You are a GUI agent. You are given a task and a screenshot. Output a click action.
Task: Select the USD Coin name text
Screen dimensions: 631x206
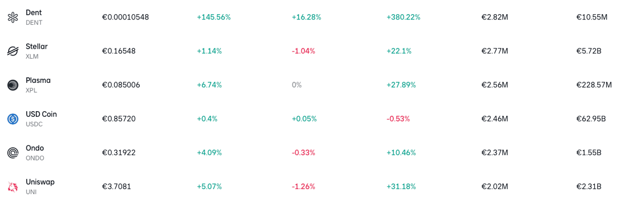(x=41, y=114)
